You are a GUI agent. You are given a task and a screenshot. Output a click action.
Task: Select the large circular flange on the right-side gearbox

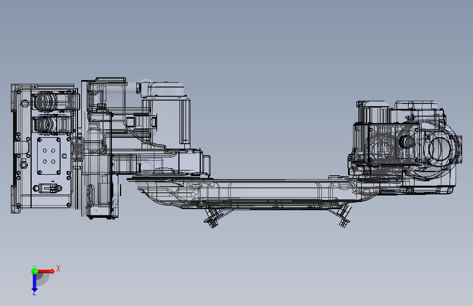440,149
